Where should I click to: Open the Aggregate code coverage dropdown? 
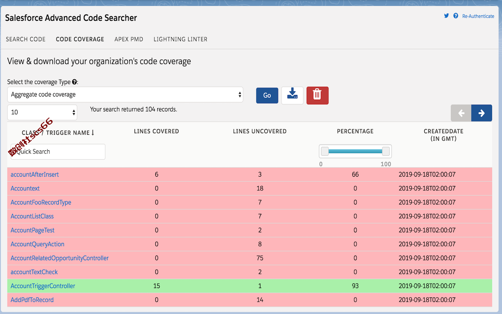click(125, 95)
